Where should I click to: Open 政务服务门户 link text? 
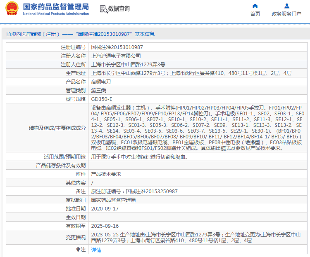tap(286, 14)
